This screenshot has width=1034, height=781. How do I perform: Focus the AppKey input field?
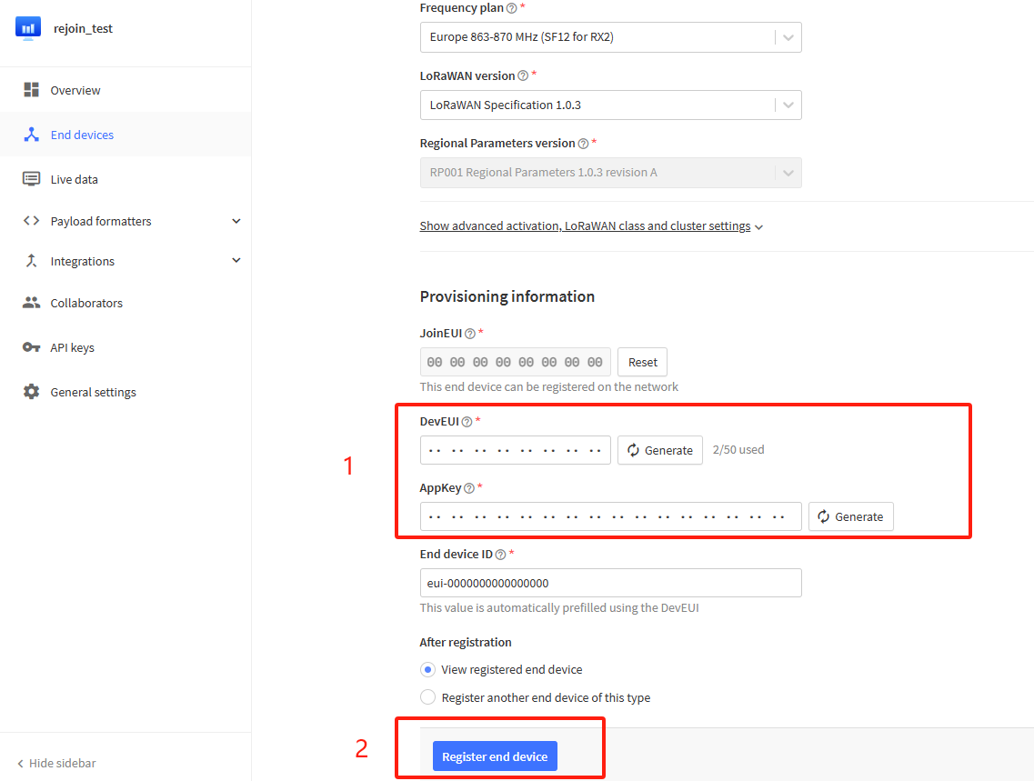pyautogui.click(x=610, y=516)
